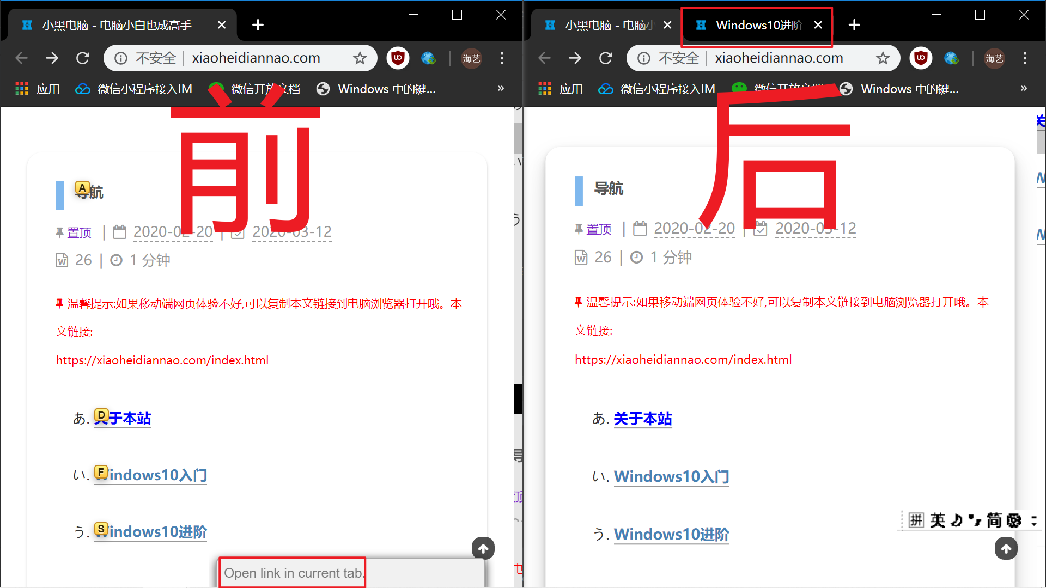Expand bookmarks overflow chevron in left browser
Image resolution: width=1046 pixels, height=588 pixels.
coord(501,88)
